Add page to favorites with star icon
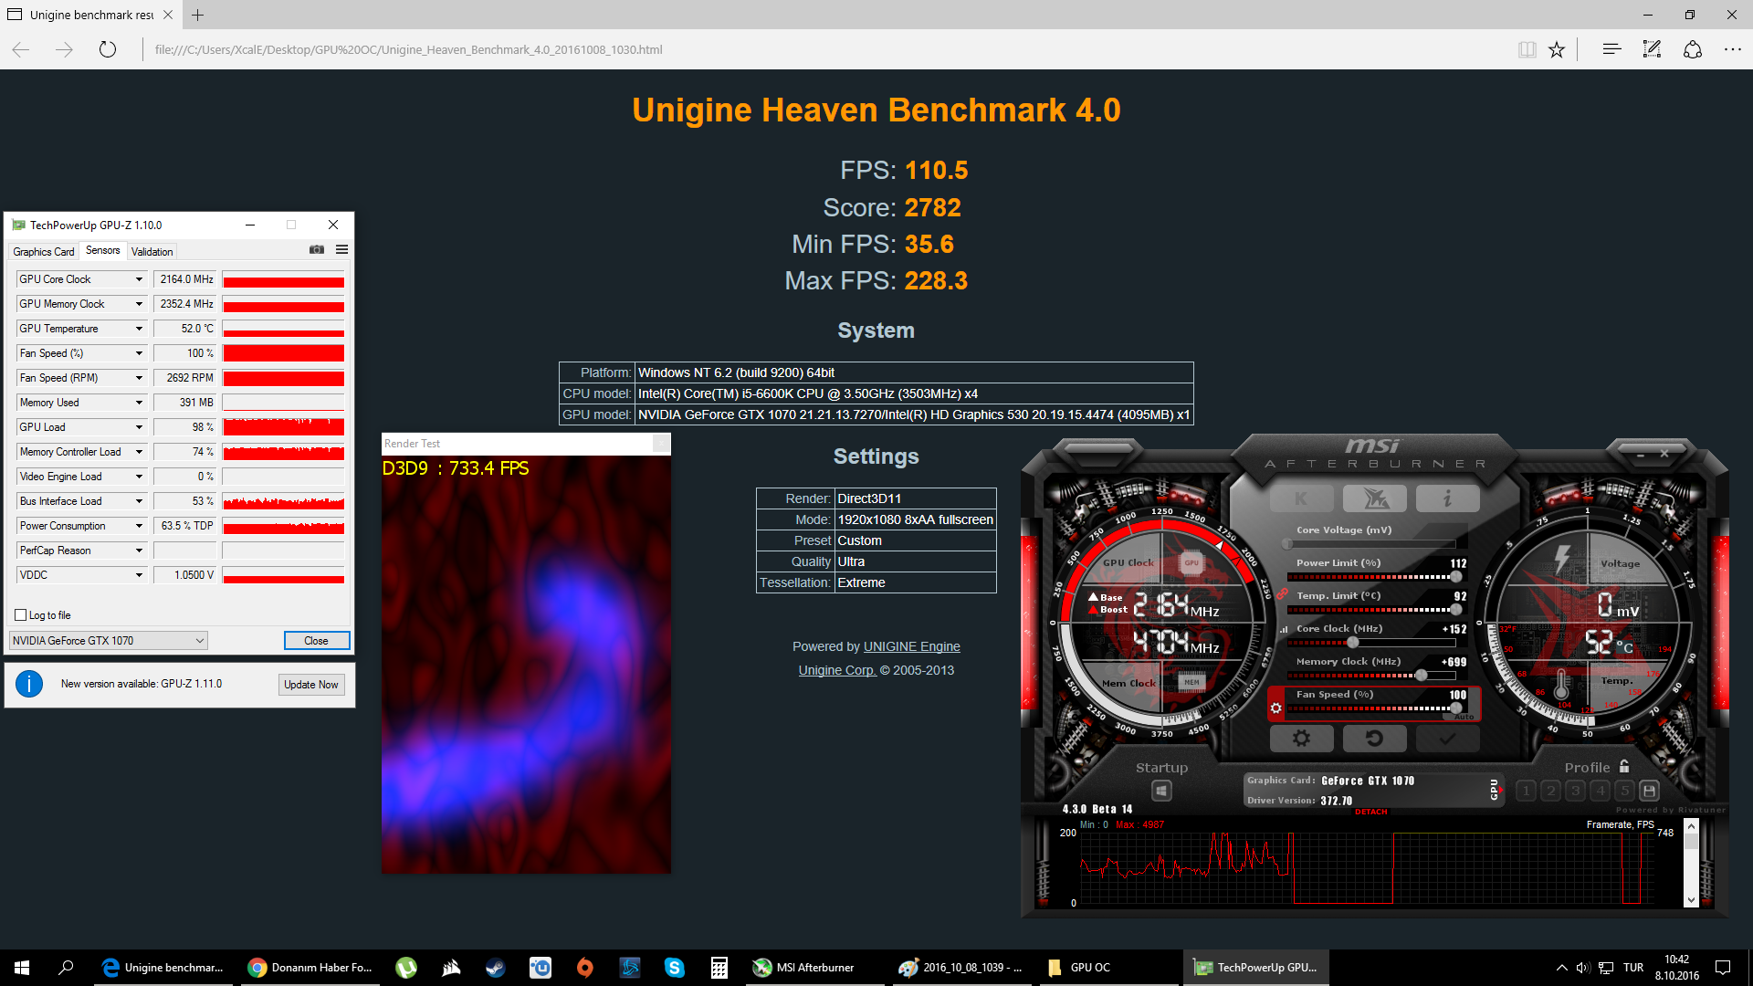The width and height of the screenshot is (1753, 986). [x=1557, y=49]
